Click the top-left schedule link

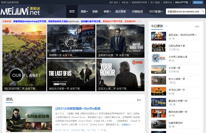point(10,2)
